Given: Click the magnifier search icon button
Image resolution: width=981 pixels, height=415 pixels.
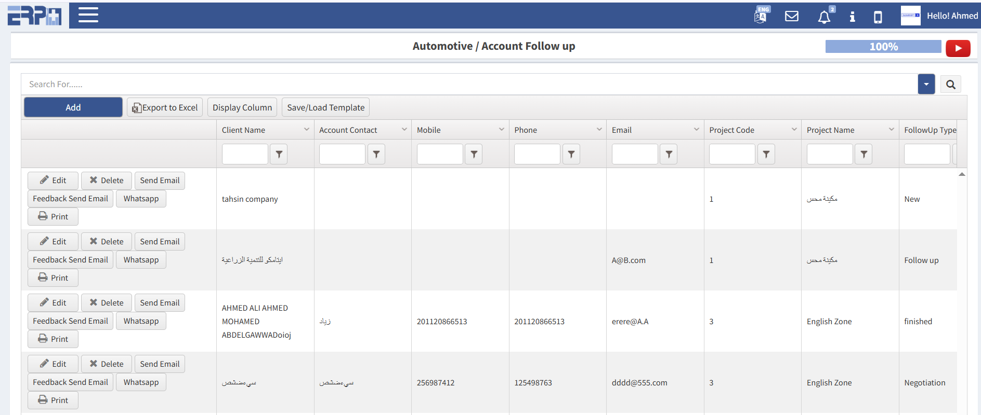Looking at the screenshot, I should tap(950, 85).
